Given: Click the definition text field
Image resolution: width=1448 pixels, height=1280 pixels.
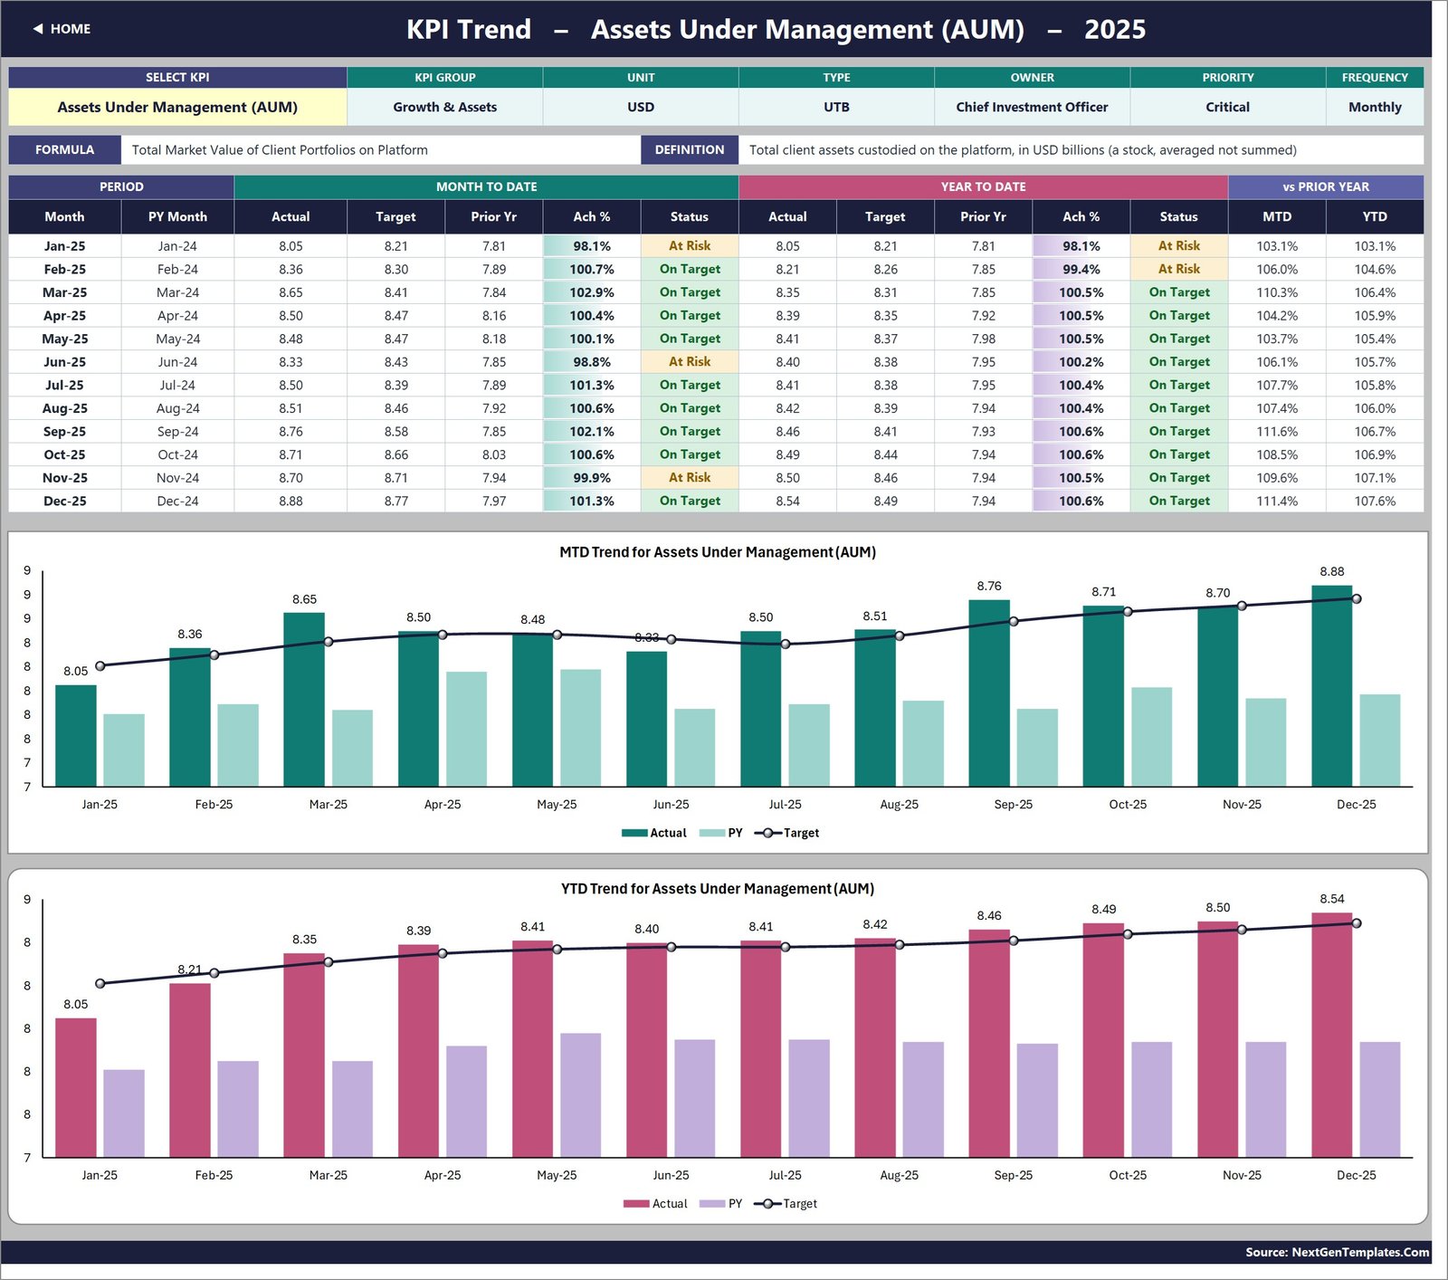Looking at the screenshot, I should 1081,150.
